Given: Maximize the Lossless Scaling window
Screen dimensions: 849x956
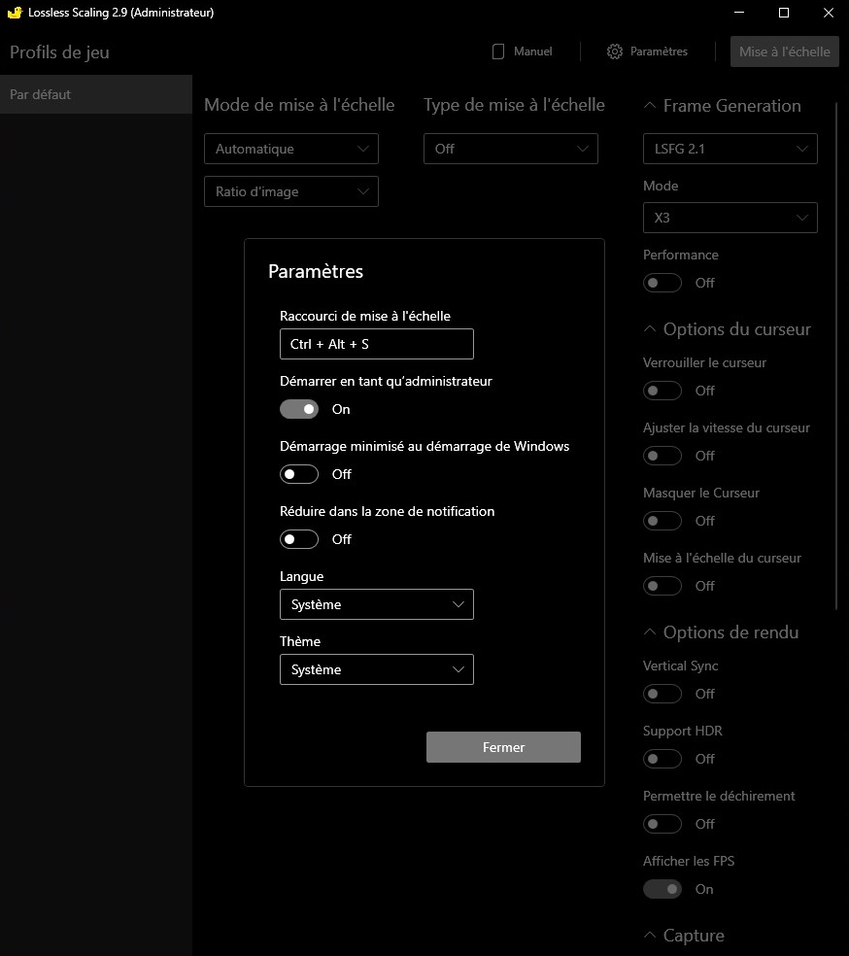Looking at the screenshot, I should point(784,13).
